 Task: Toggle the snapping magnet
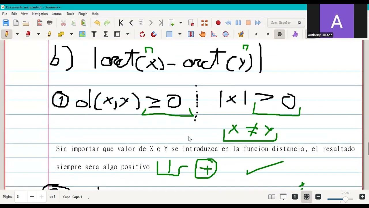click(154, 34)
